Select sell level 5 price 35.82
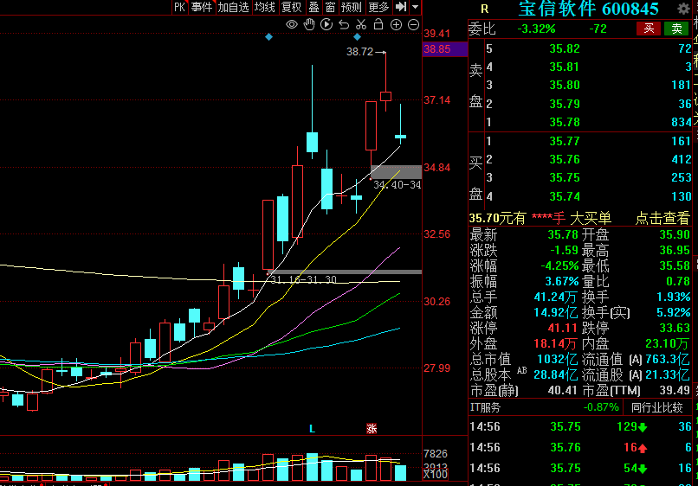Image resolution: width=698 pixels, height=486 pixels. coord(565,48)
